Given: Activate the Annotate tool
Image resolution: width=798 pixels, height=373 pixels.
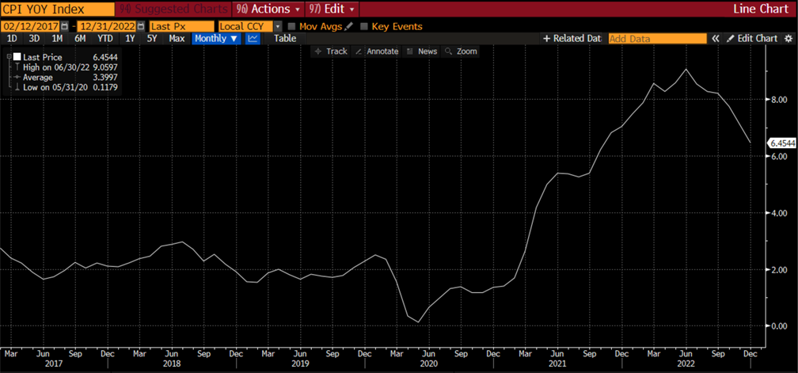Looking at the screenshot, I should point(377,51).
